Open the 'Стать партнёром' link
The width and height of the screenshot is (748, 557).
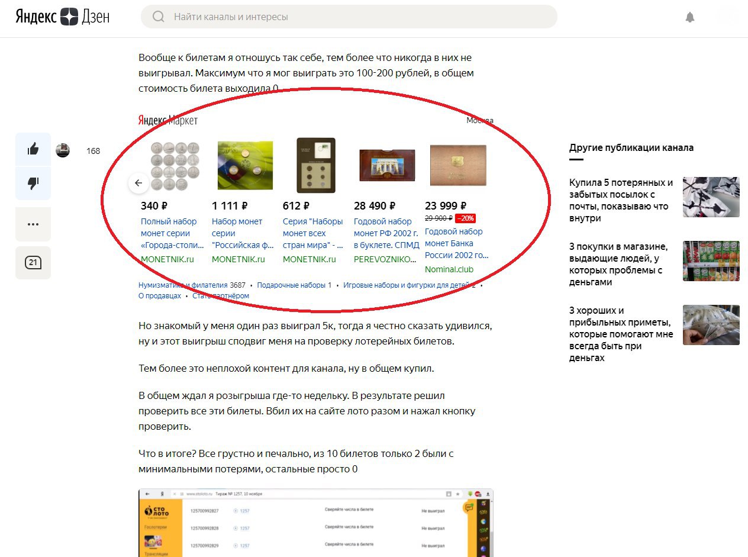pos(221,295)
